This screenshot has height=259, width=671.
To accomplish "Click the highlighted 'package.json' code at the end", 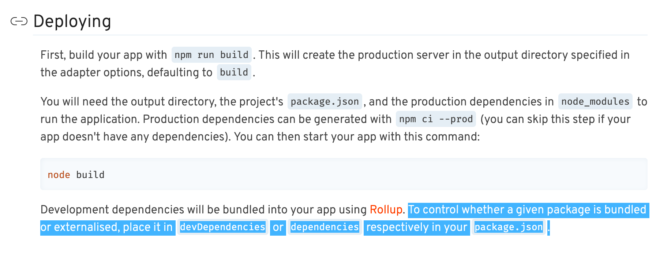I will pyautogui.click(x=508, y=227).
